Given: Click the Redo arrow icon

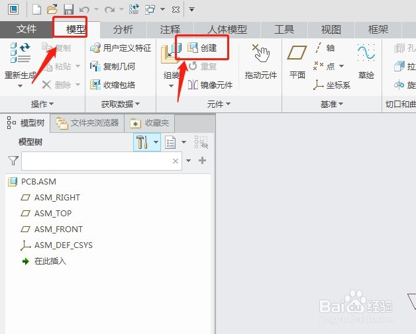Looking at the screenshot, I should pos(109,10).
